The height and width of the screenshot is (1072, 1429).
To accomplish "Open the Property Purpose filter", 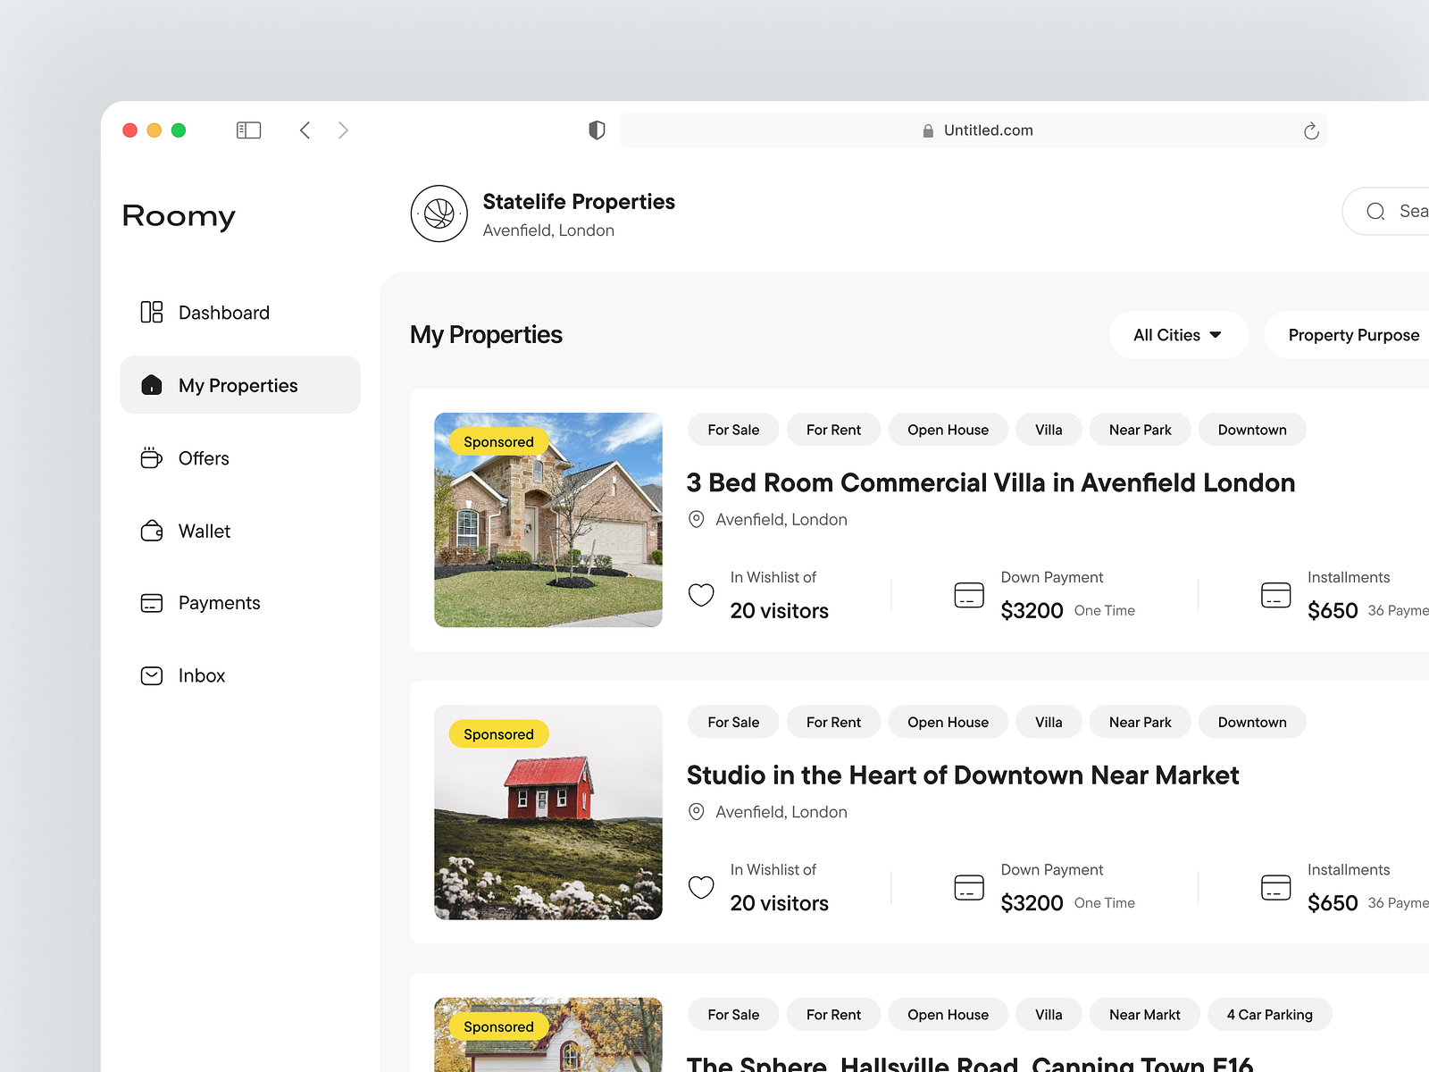I will [1353, 334].
